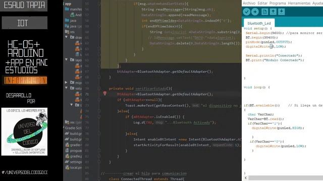Save the sketch with the down-arrow icon

[282, 12]
